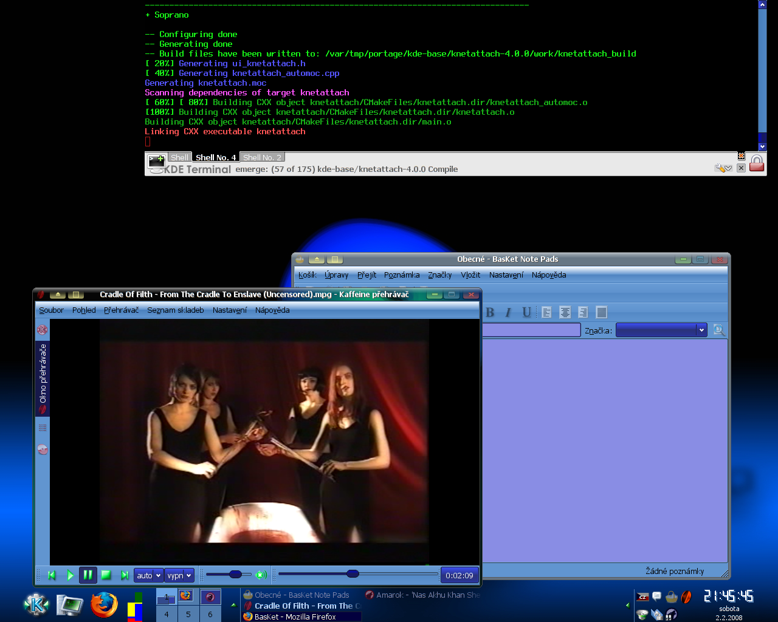Switch to 'Shell No. 4' terminal tab
Viewport: 778px width, 622px height.
216,157
